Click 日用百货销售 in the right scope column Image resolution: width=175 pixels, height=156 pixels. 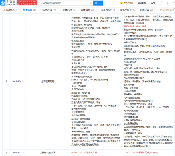click(x=130, y=91)
